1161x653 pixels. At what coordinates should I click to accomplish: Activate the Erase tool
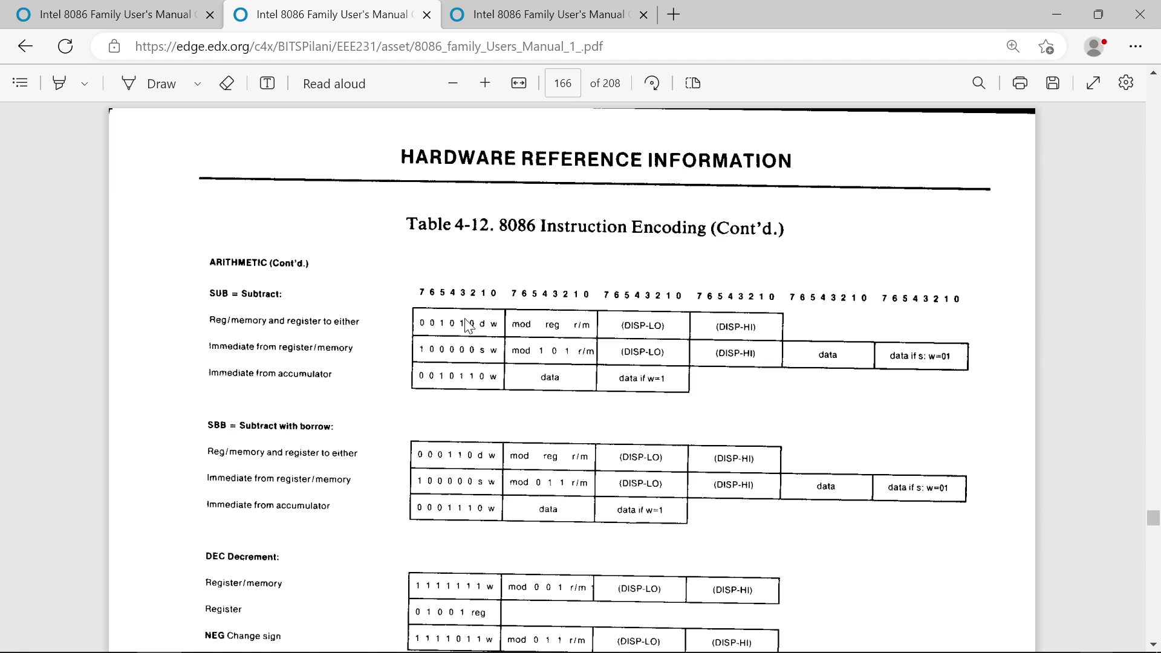coord(227,83)
